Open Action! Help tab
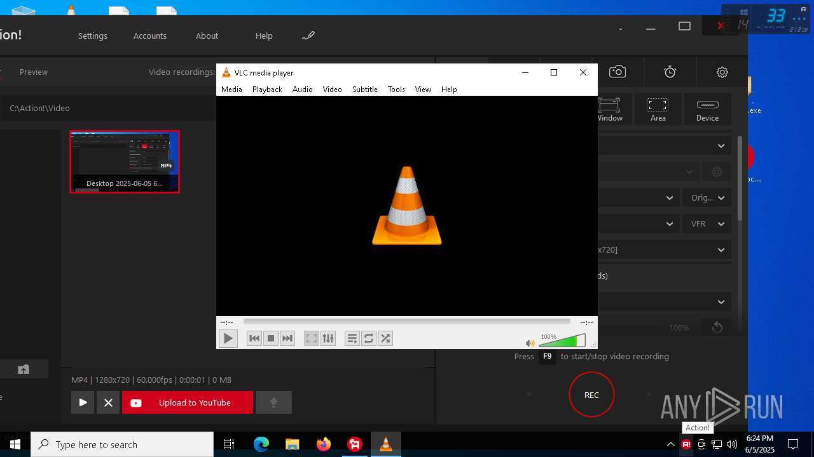The width and height of the screenshot is (814, 457). coord(264,36)
